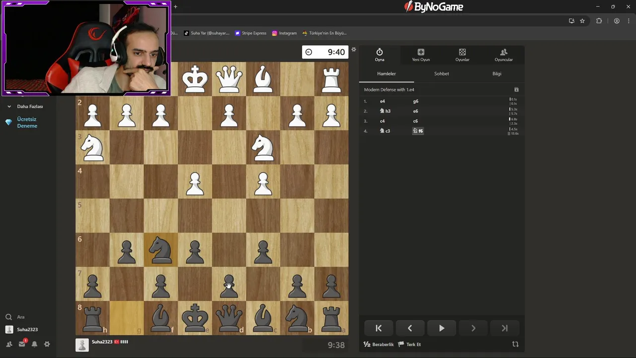Step back one move

pos(410,328)
